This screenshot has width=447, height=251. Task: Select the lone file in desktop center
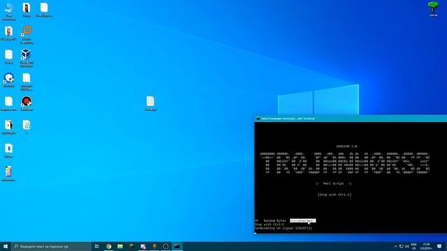(151, 103)
